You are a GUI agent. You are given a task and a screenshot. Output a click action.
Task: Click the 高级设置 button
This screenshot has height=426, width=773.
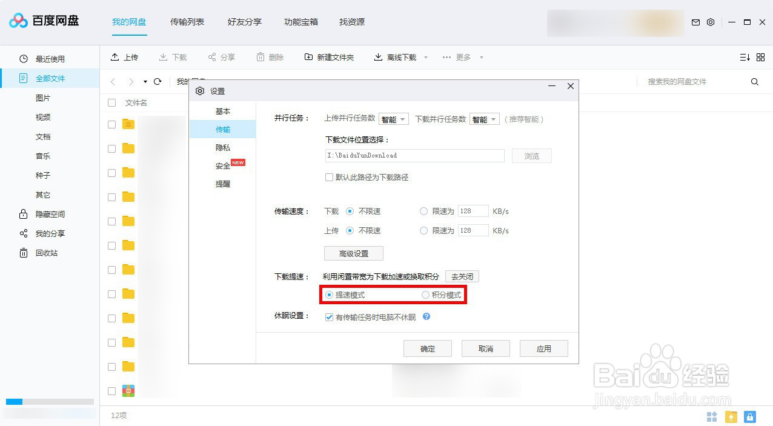pos(353,253)
